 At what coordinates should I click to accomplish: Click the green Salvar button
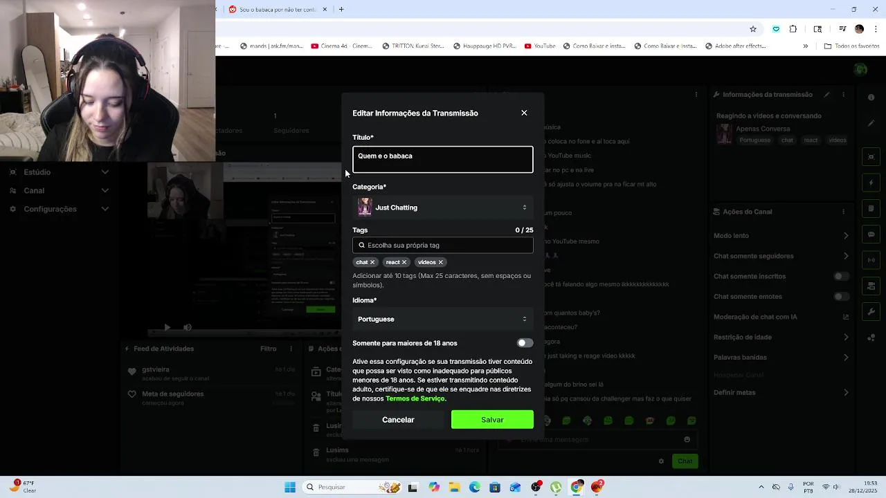(x=492, y=420)
